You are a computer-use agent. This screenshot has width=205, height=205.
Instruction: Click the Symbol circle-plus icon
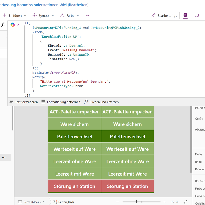(34, 15)
